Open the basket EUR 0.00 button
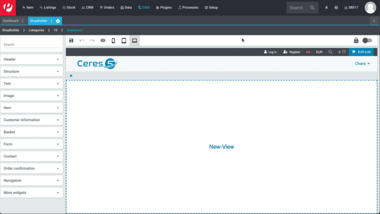Screen dimensions: 380x214 click(361, 52)
